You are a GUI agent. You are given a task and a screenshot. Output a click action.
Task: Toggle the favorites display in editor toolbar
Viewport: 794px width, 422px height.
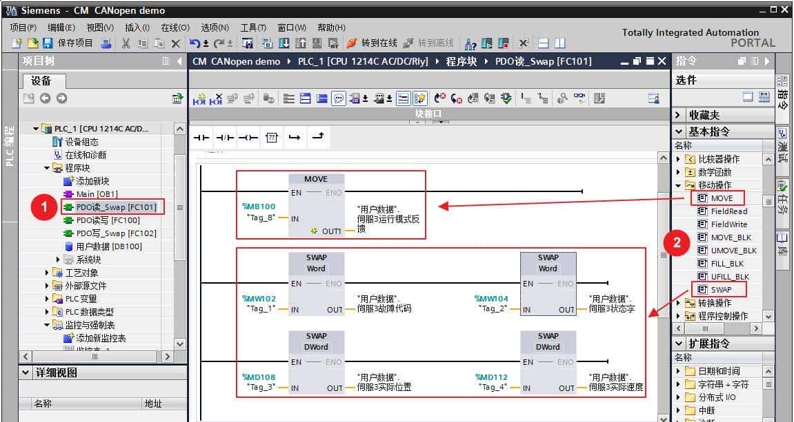(x=420, y=98)
